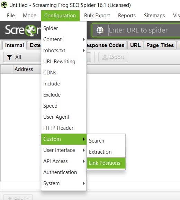This screenshot has width=180, height=200.
Task: Open the Mode menu
Action: pyautogui.click(x=29, y=16)
